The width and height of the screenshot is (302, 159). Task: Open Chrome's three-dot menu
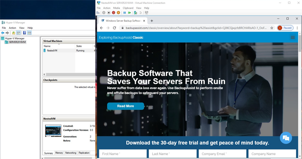point(297,28)
